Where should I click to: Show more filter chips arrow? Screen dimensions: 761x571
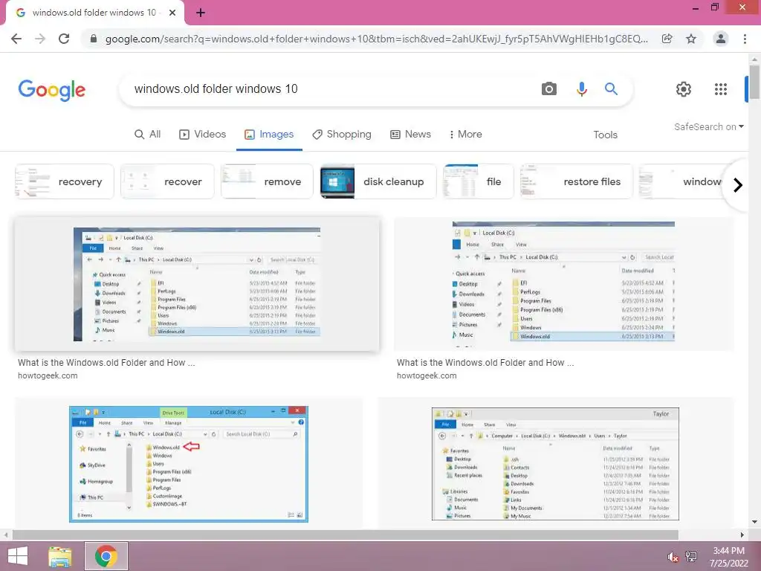point(737,185)
